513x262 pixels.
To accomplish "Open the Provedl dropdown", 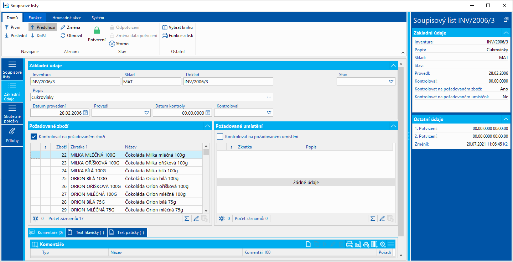I will 147,113.
